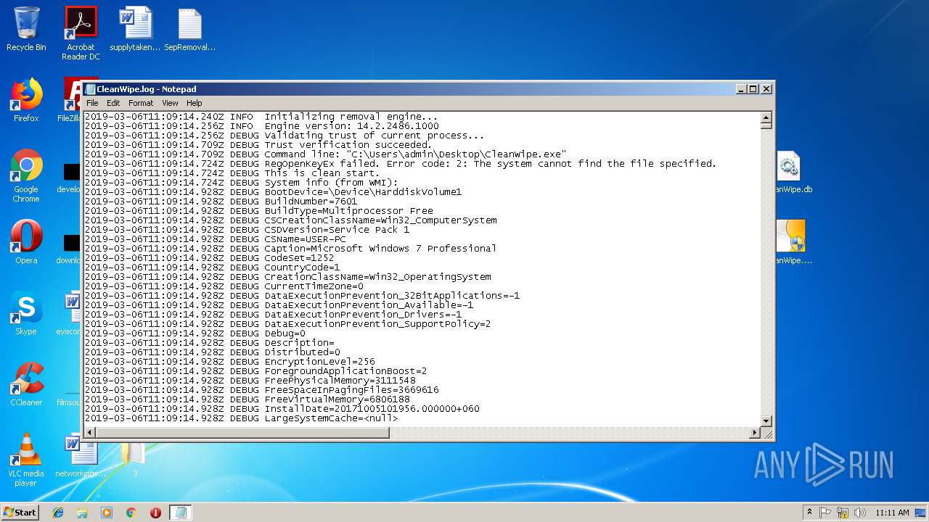
Task: Launch Acrobat Reader DC shortcut
Action: tap(81, 33)
